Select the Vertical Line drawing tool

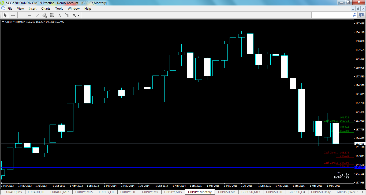tap(22, 15)
